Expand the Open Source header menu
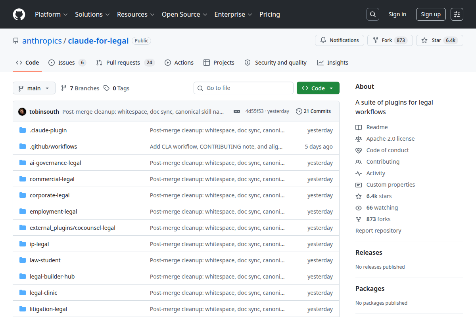Image resolution: width=476 pixels, height=317 pixels. [184, 14]
